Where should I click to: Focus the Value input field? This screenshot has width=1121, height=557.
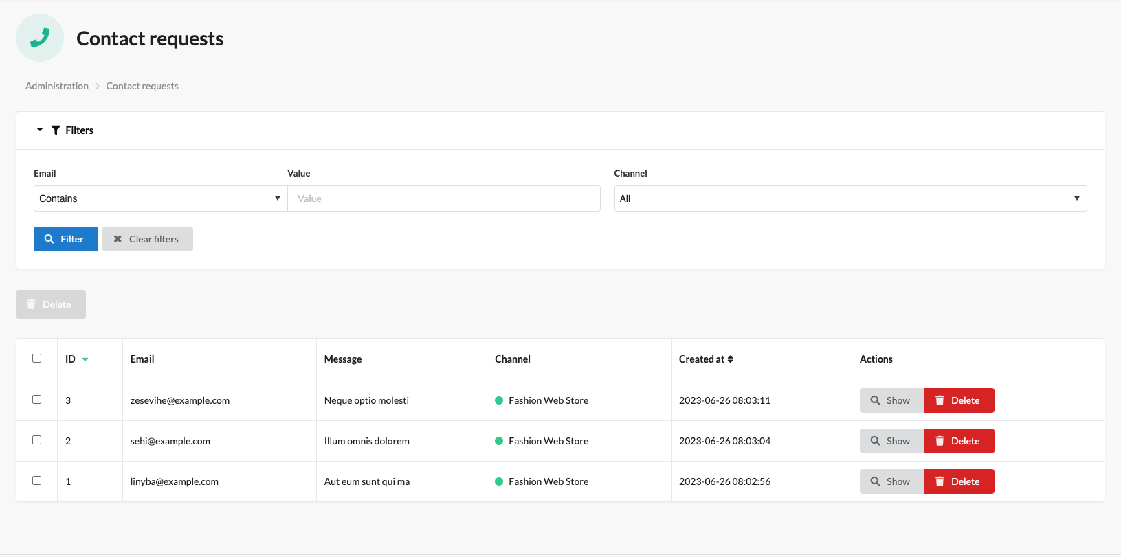[444, 198]
